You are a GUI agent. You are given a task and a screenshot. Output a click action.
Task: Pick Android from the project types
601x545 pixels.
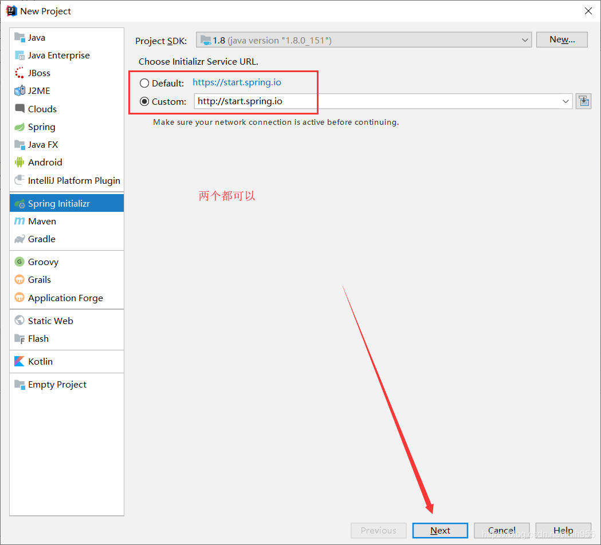coord(66,163)
